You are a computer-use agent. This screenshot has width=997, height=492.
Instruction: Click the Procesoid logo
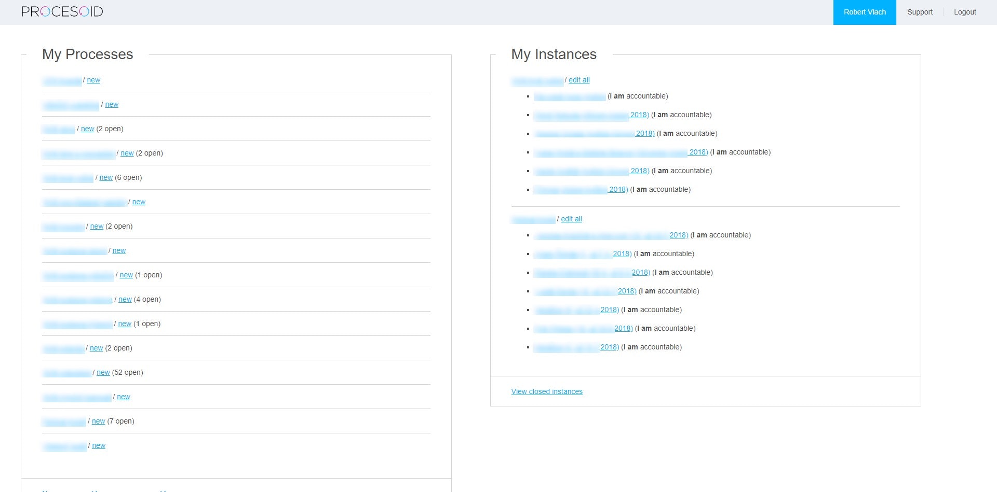click(62, 11)
